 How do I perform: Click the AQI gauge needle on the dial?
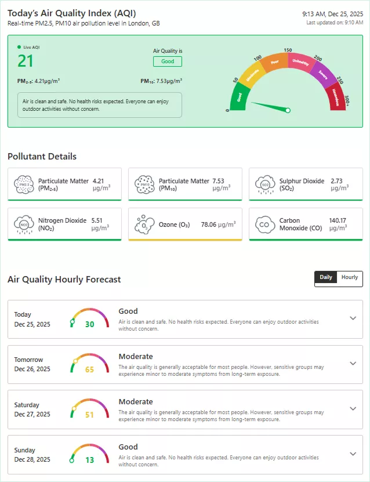(273, 106)
